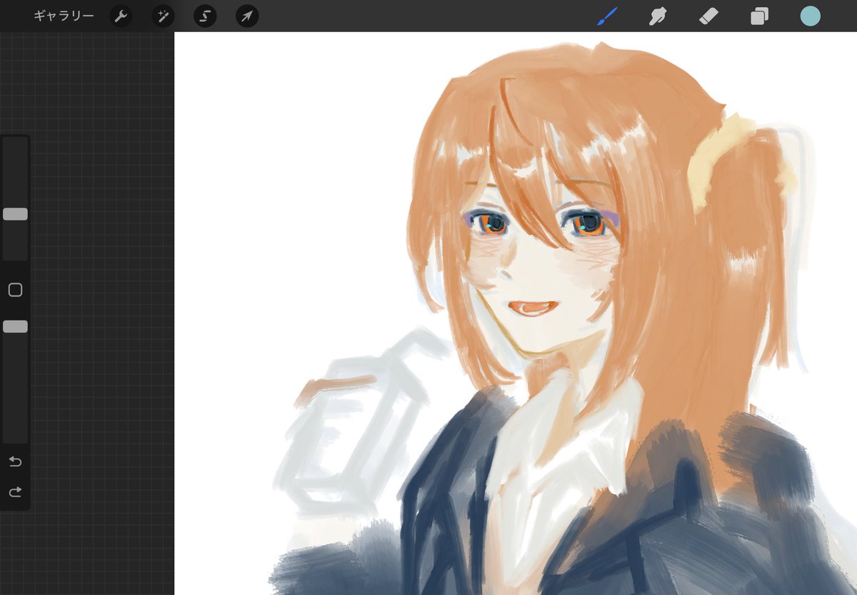
Task: Select the Smudge tool
Action: coord(657,16)
